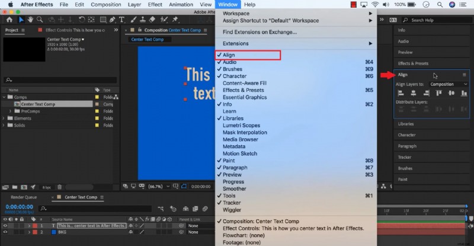This screenshot has height=246, width=474.
Task: Click Align Bottom icon in Align panel
Action: coord(464,93)
